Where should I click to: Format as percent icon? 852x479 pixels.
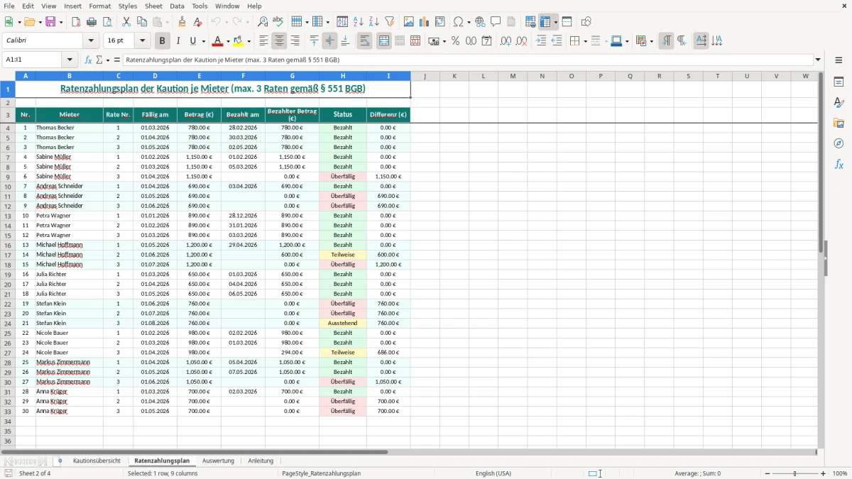[456, 41]
